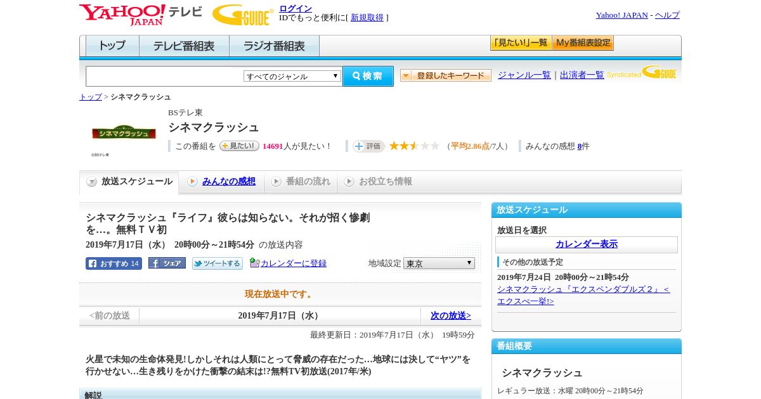This screenshot has width=761, height=399.
Task: Select the 番組の流れ tab
Action: tap(301, 182)
